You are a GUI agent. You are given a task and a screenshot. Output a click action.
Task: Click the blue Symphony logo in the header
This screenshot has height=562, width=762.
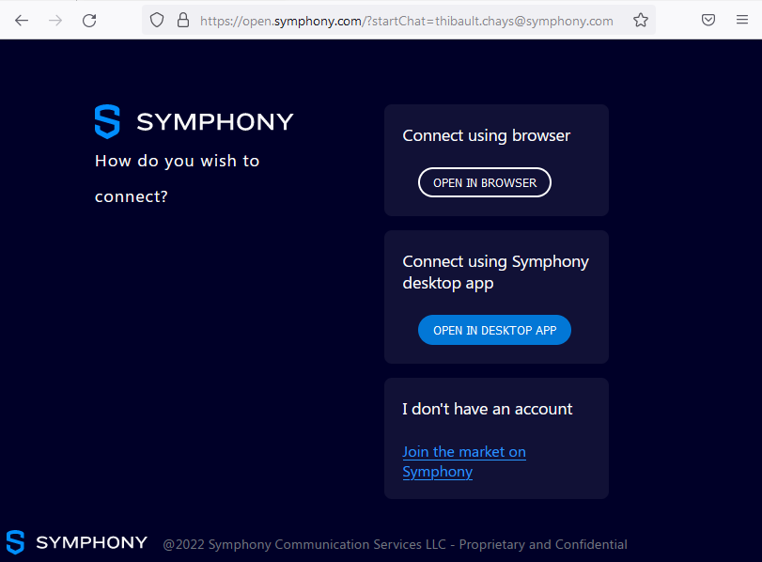[107, 122]
